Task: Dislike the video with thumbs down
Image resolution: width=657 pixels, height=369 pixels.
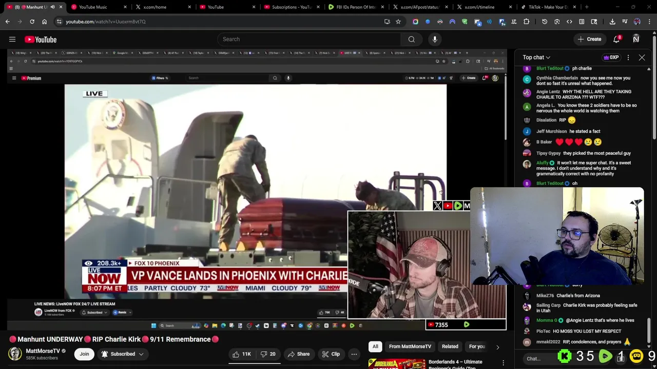Action: coord(268,354)
